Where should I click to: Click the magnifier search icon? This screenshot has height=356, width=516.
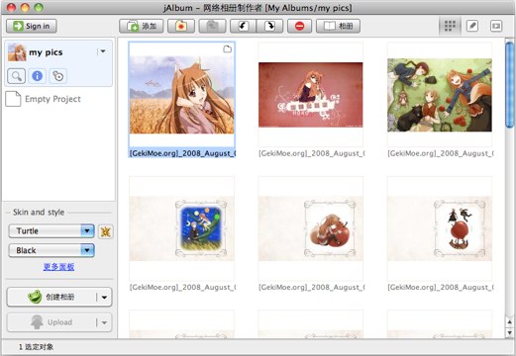(x=17, y=76)
